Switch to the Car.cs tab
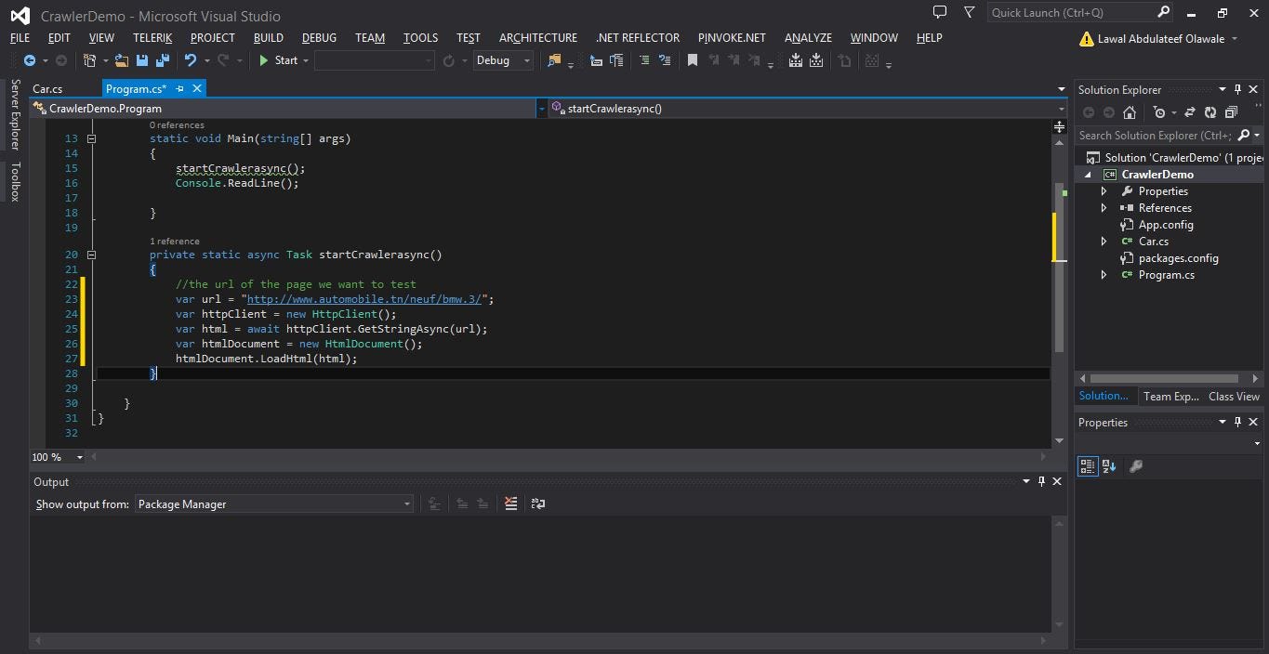The height and width of the screenshot is (654, 1269). (47, 89)
